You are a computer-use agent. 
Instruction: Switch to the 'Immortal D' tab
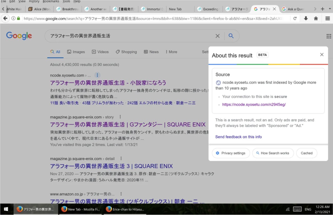pyautogui.click(x=152, y=9)
